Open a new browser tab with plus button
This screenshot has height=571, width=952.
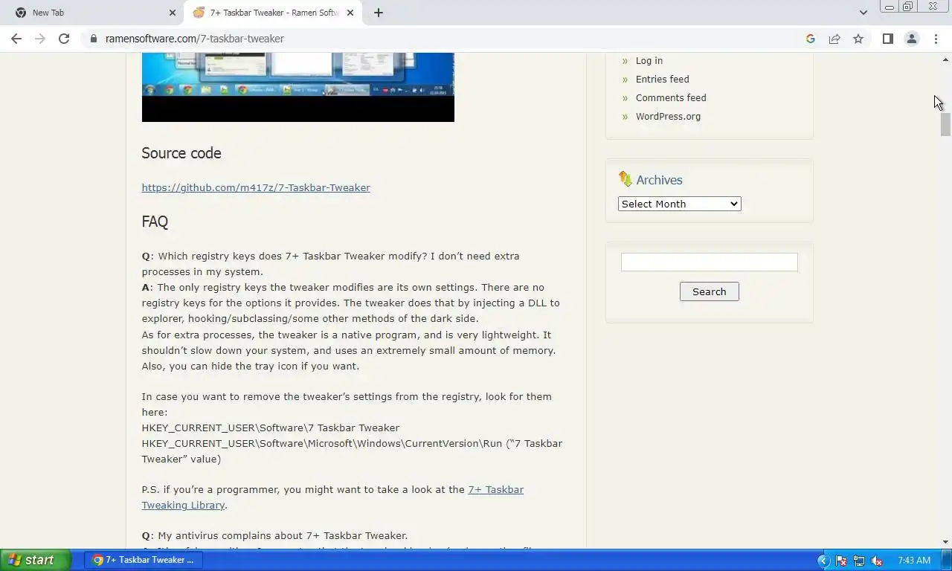pyautogui.click(x=379, y=13)
